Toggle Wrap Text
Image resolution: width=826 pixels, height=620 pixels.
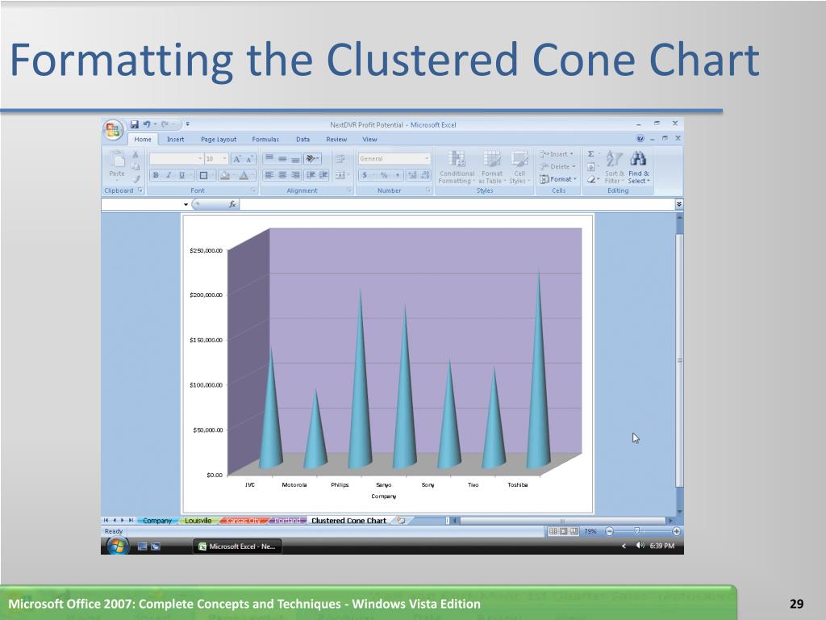point(340,158)
